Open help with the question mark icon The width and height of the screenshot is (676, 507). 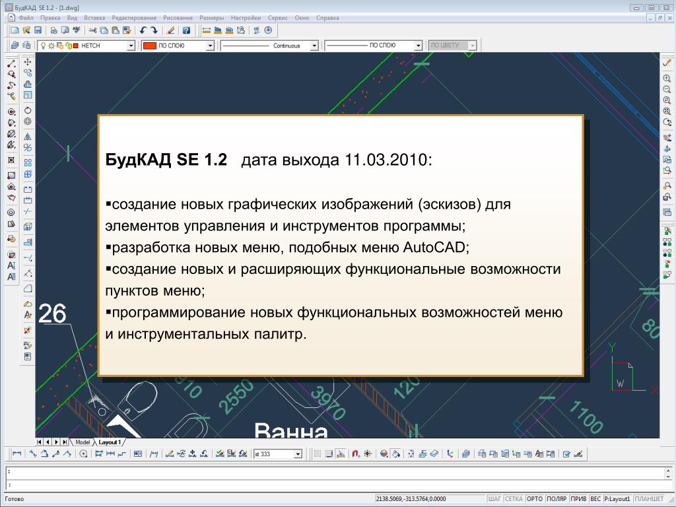pos(186,30)
